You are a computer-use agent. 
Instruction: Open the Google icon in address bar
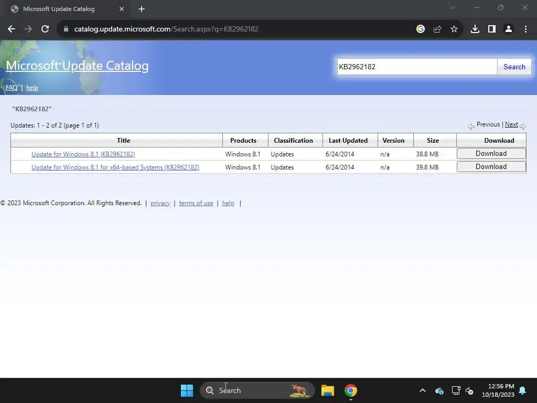tap(421, 29)
